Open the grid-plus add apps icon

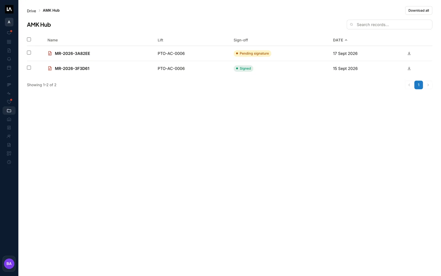tap(9, 153)
